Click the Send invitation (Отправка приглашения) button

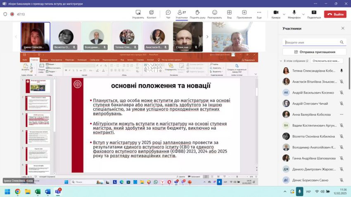click(x=315, y=52)
